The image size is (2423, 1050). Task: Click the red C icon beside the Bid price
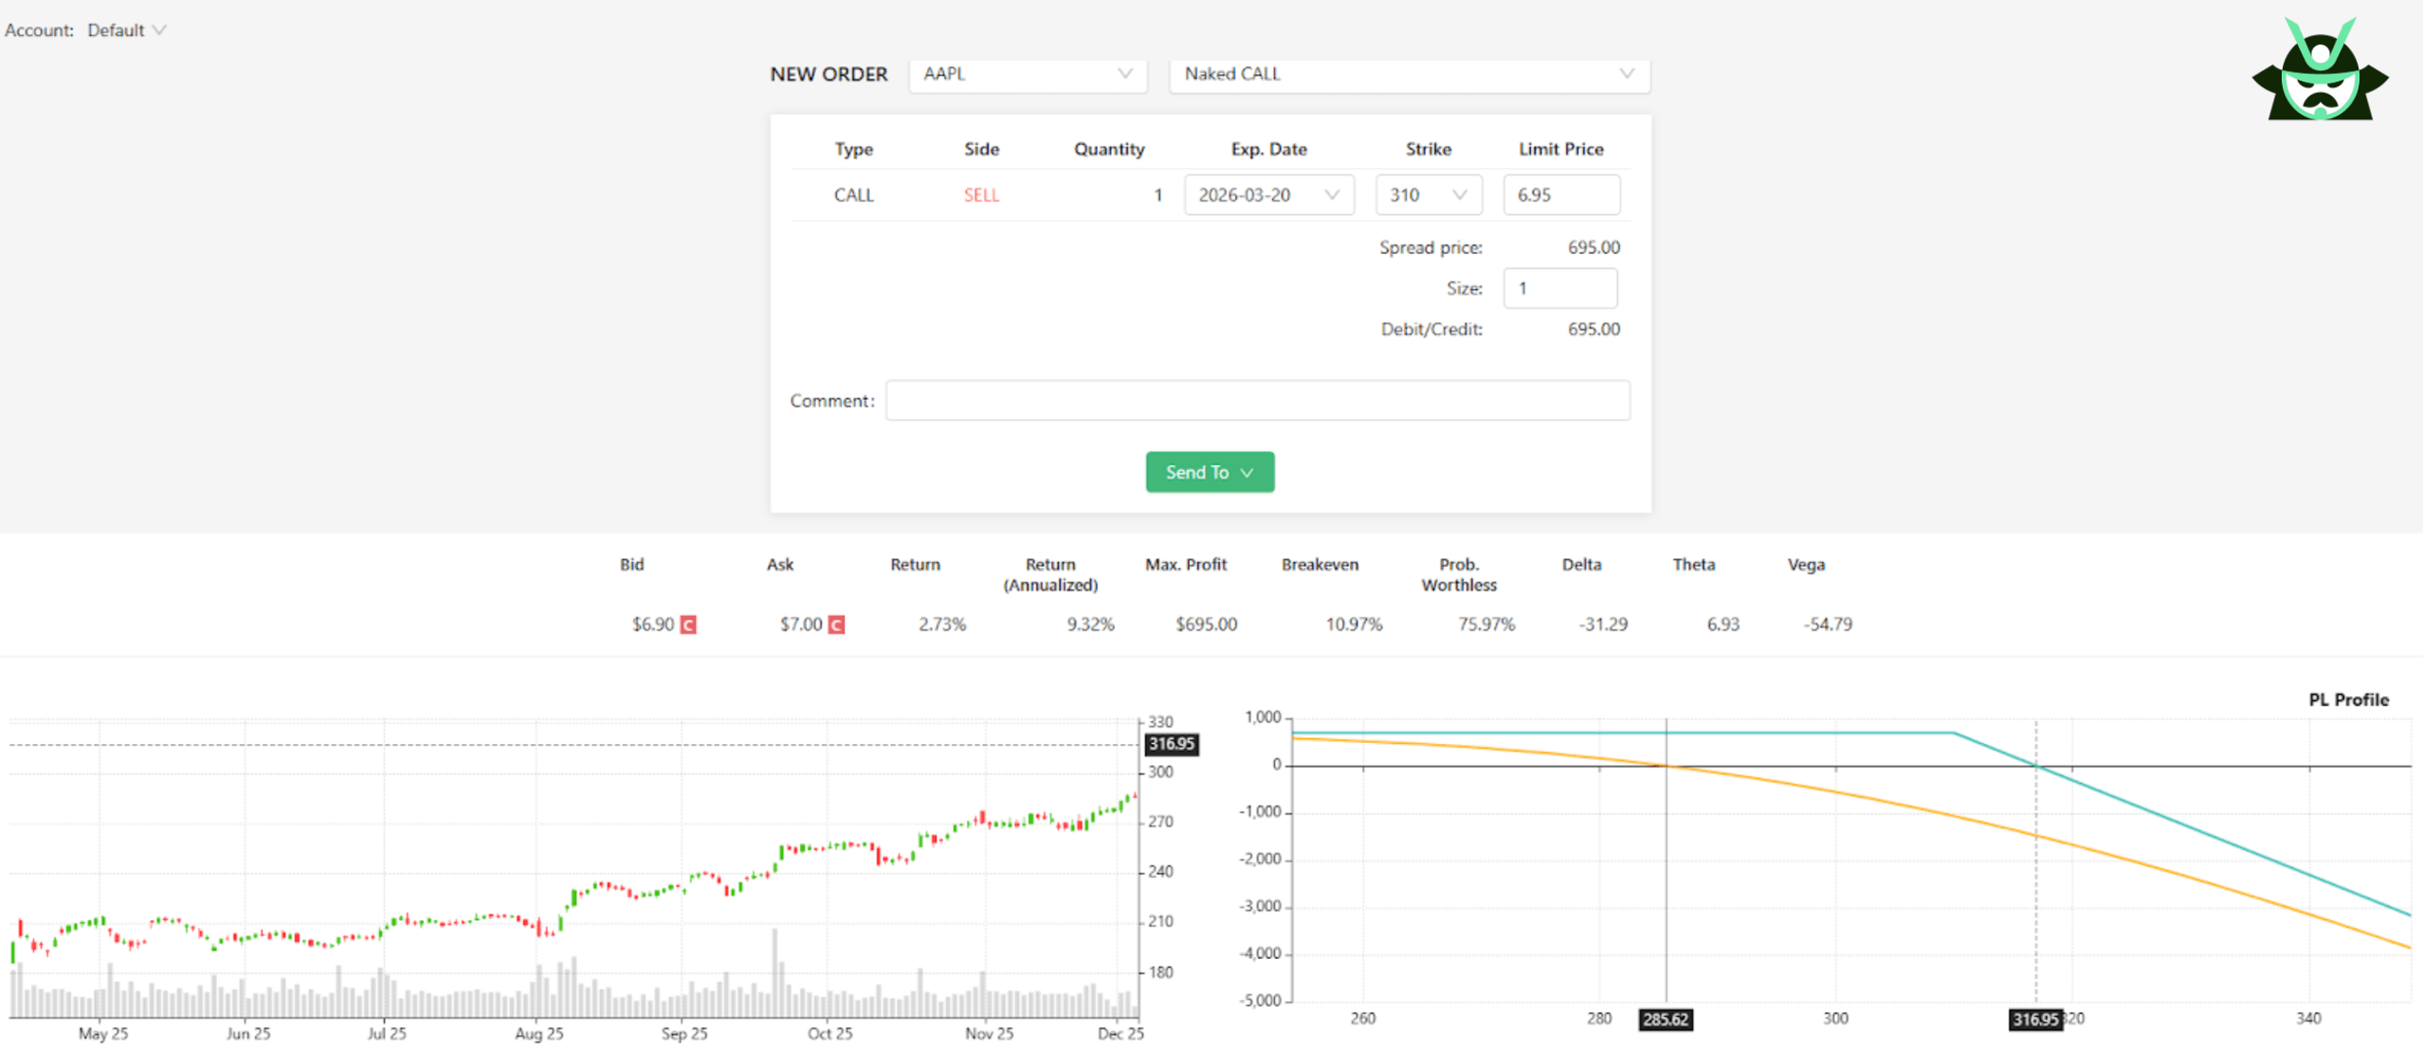click(x=688, y=625)
